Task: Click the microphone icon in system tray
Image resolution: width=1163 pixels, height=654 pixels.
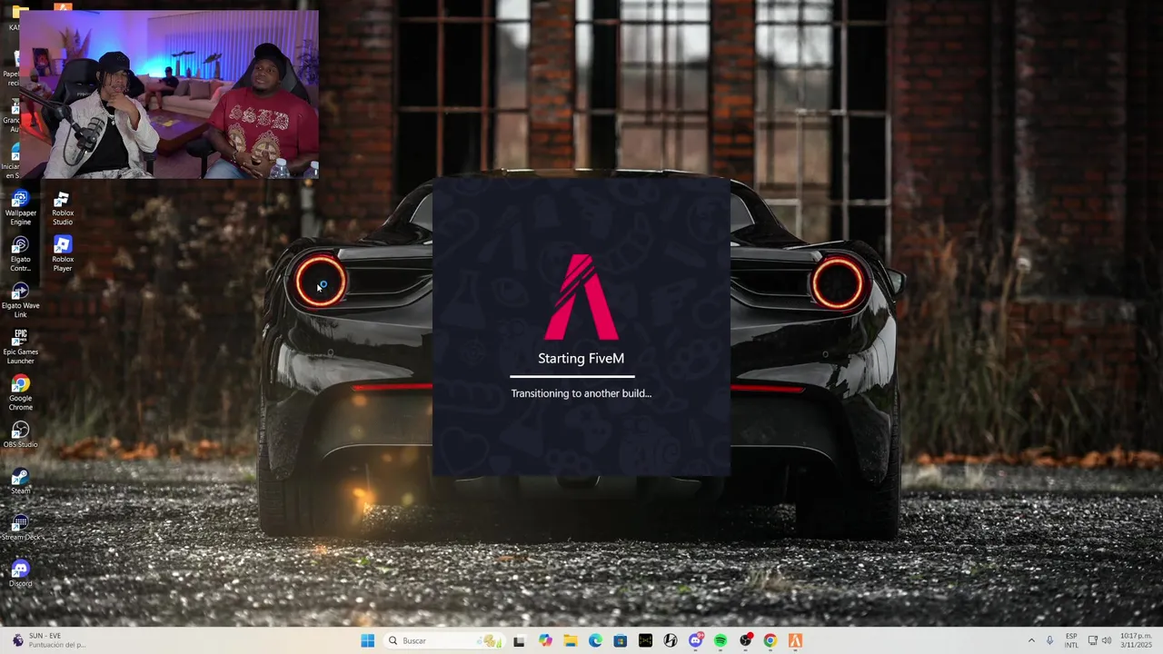Action: [x=1050, y=640]
